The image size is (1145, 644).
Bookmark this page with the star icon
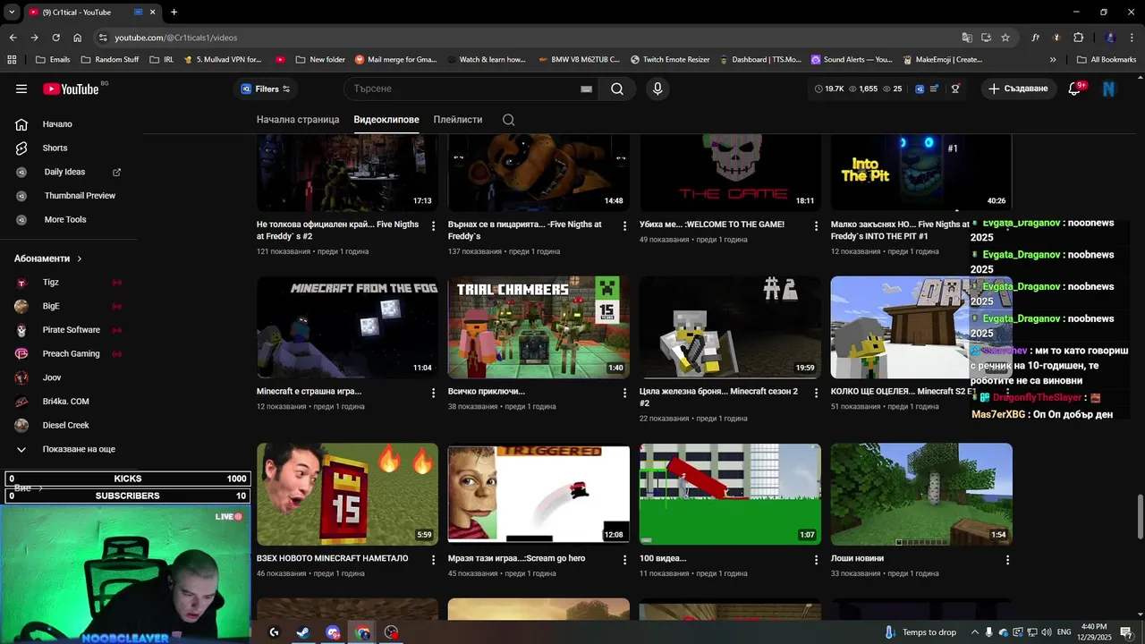point(1005,38)
